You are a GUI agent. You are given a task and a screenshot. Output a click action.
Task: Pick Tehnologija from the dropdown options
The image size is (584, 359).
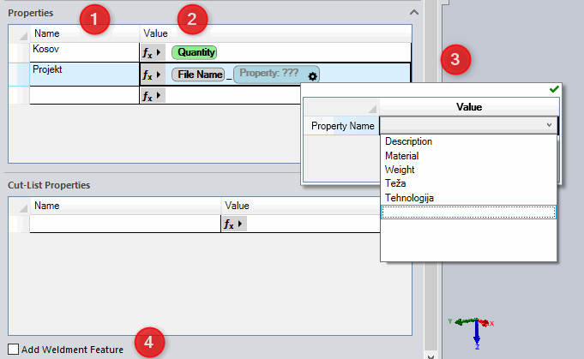411,198
